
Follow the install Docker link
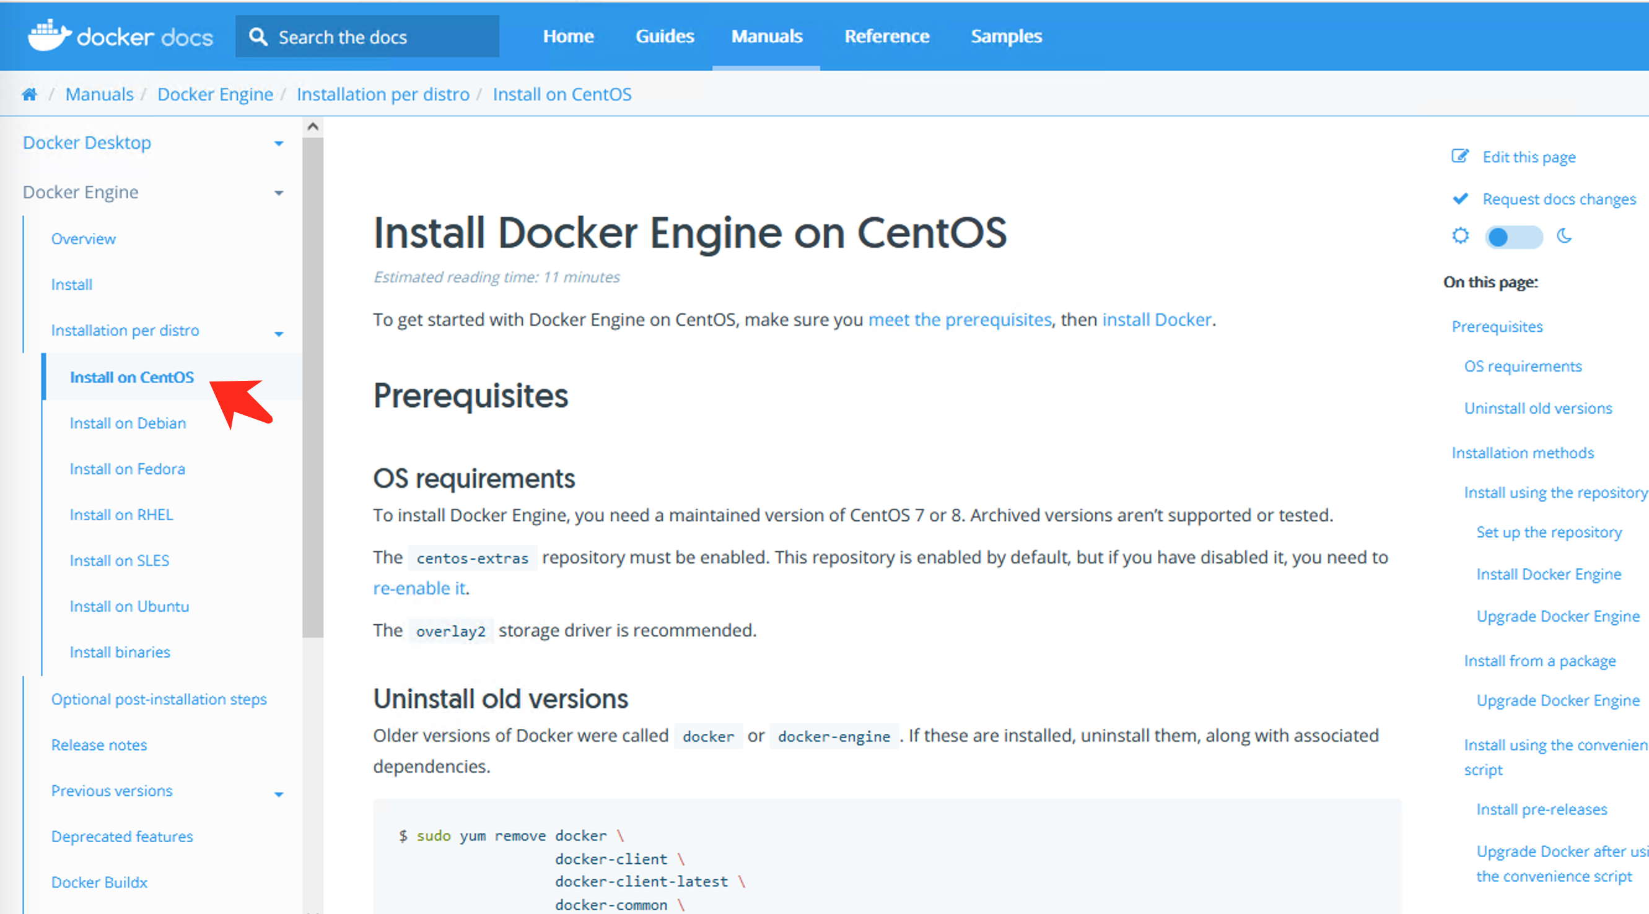tap(1156, 320)
